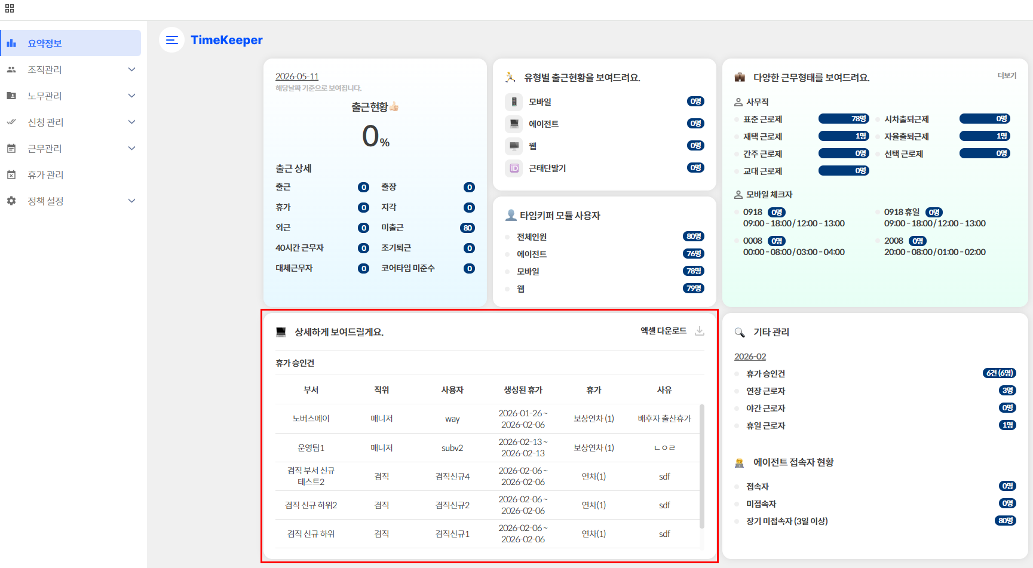This screenshot has height=568, width=1033.
Task: Click the 휴가 관리 calendar icon
Action: [x=11, y=174]
